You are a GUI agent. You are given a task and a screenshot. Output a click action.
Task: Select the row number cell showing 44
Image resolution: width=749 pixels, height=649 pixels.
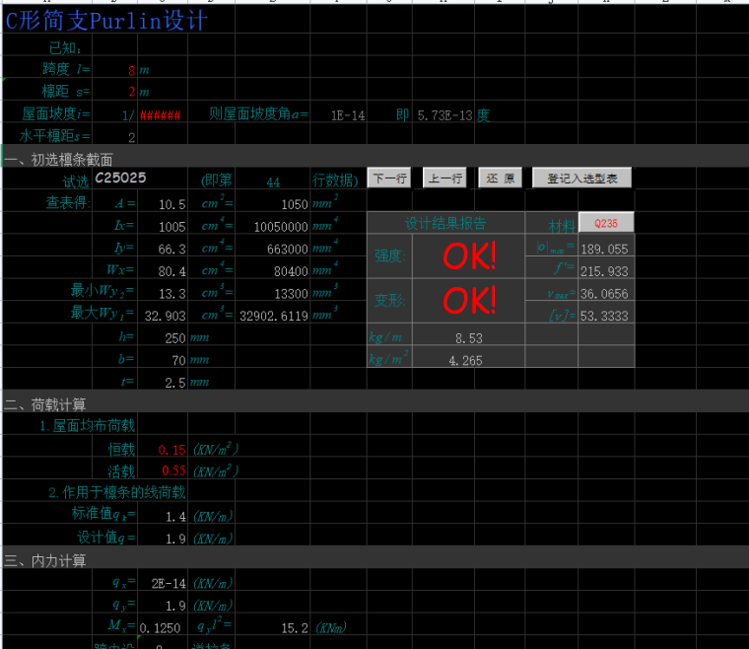[273, 181]
